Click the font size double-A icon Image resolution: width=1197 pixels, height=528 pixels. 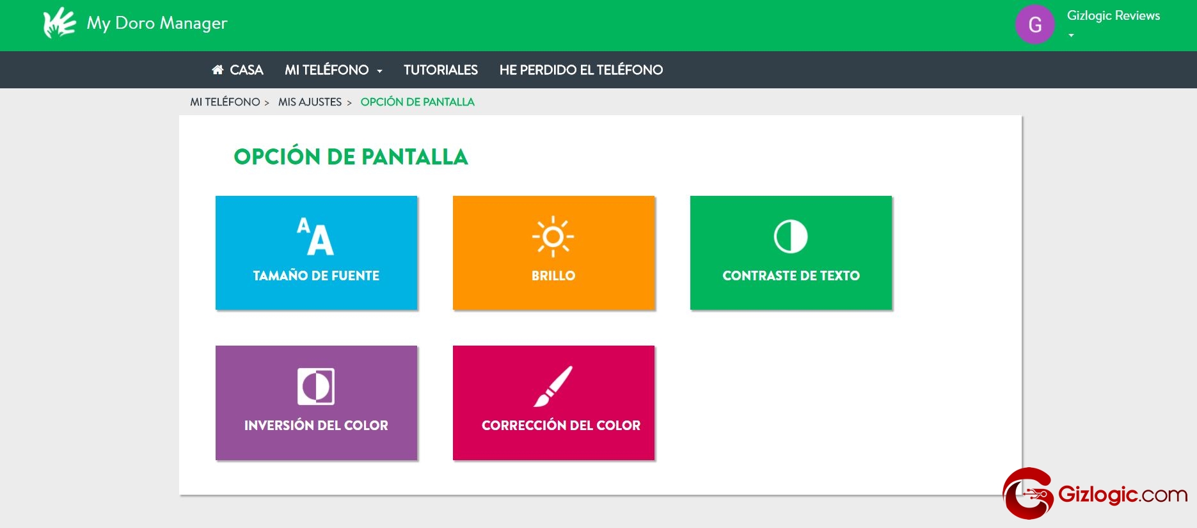[x=315, y=236]
